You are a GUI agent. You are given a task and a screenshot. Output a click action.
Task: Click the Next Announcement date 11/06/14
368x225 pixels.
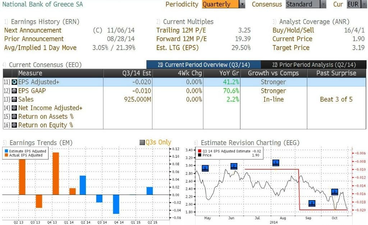pyautogui.click(x=121, y=30)
